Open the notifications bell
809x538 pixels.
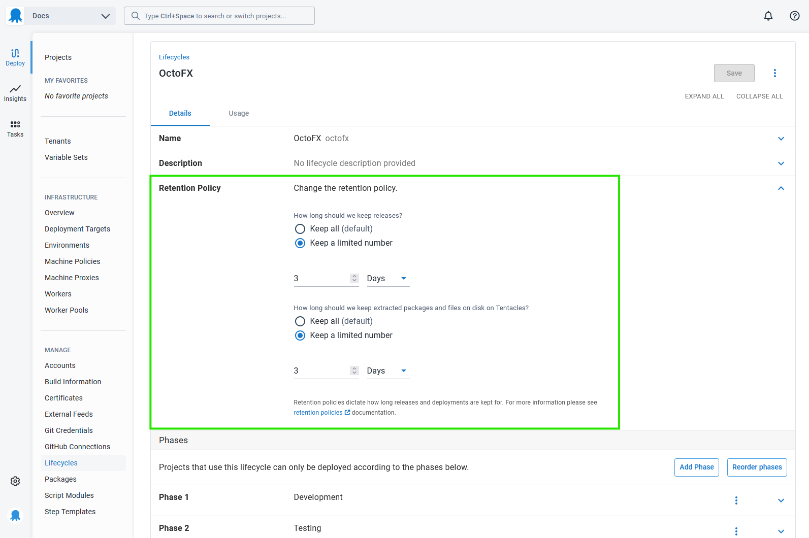768,16
